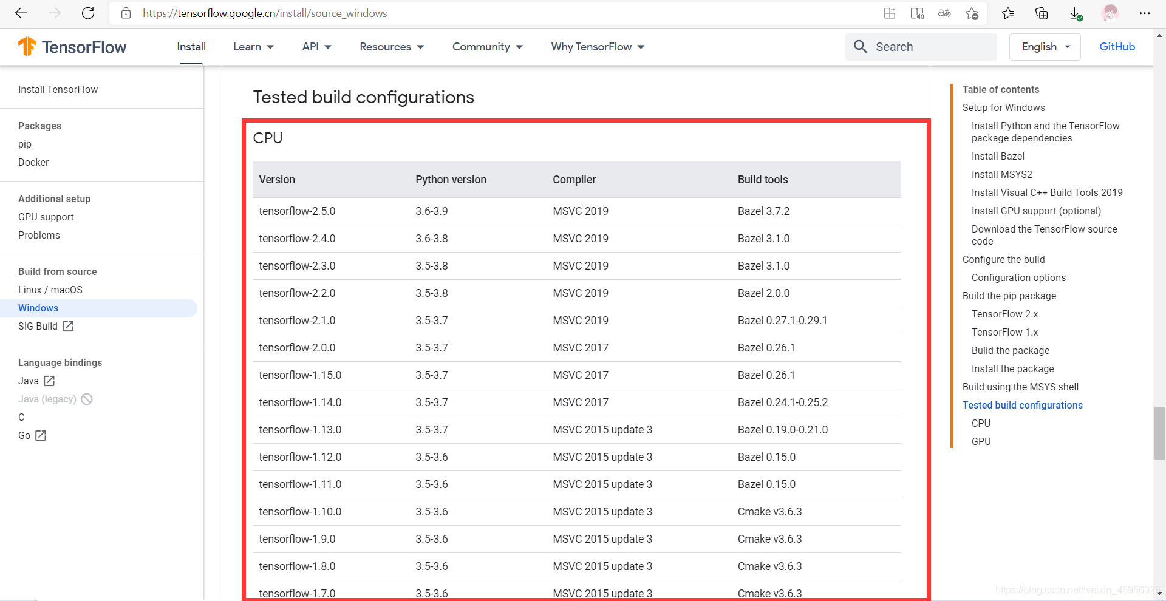Jump to GPU in table of contents

point(981,442)
